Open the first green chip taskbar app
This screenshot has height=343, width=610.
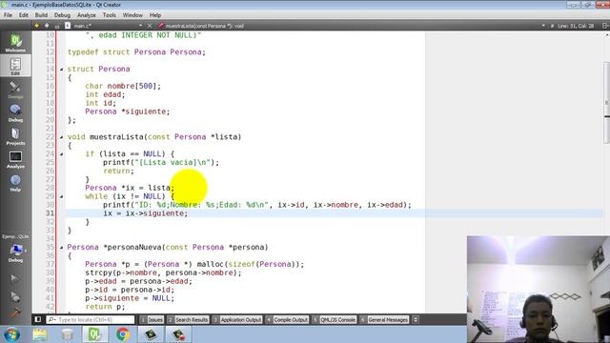click(x=151, y=334)
